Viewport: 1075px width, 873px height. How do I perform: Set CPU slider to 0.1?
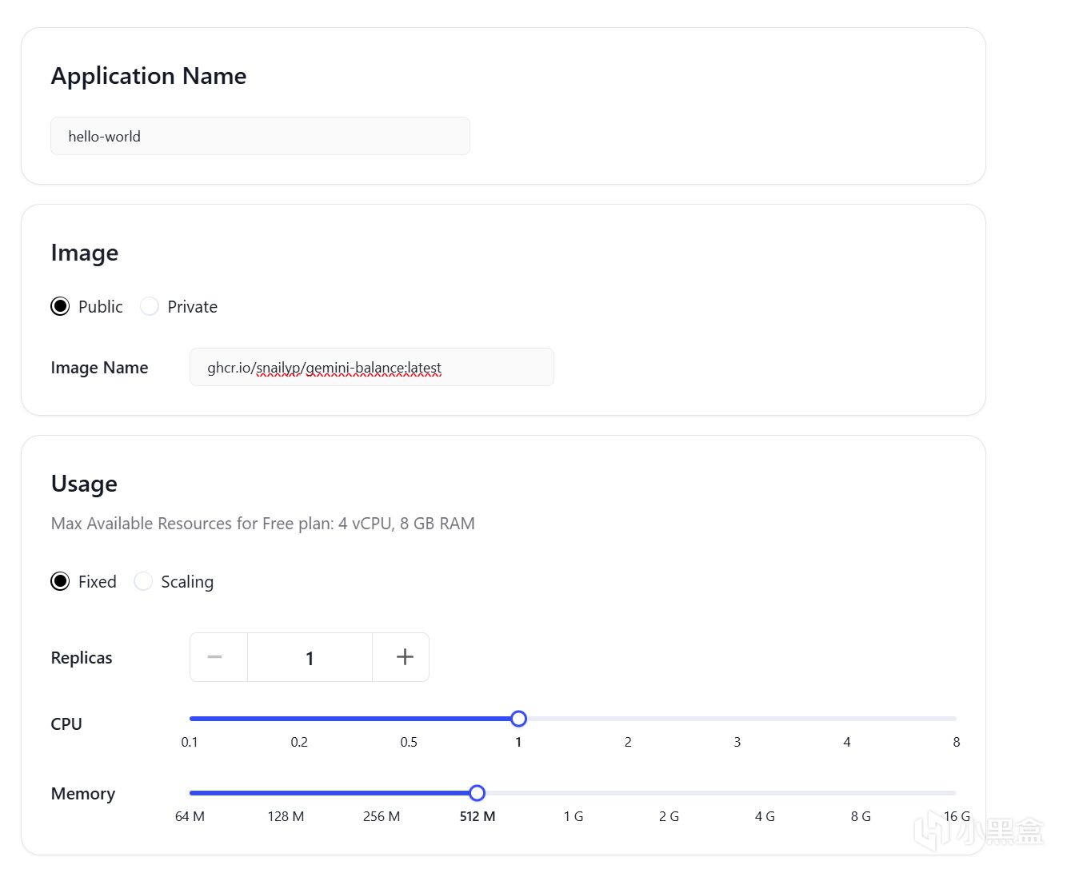tap(190, 719)
